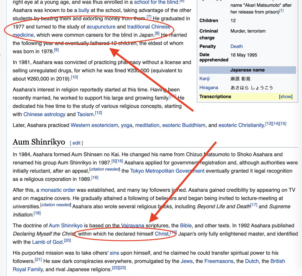Open the 'Hiragana' infobox link
302x276 pixels.
[209, 88]
